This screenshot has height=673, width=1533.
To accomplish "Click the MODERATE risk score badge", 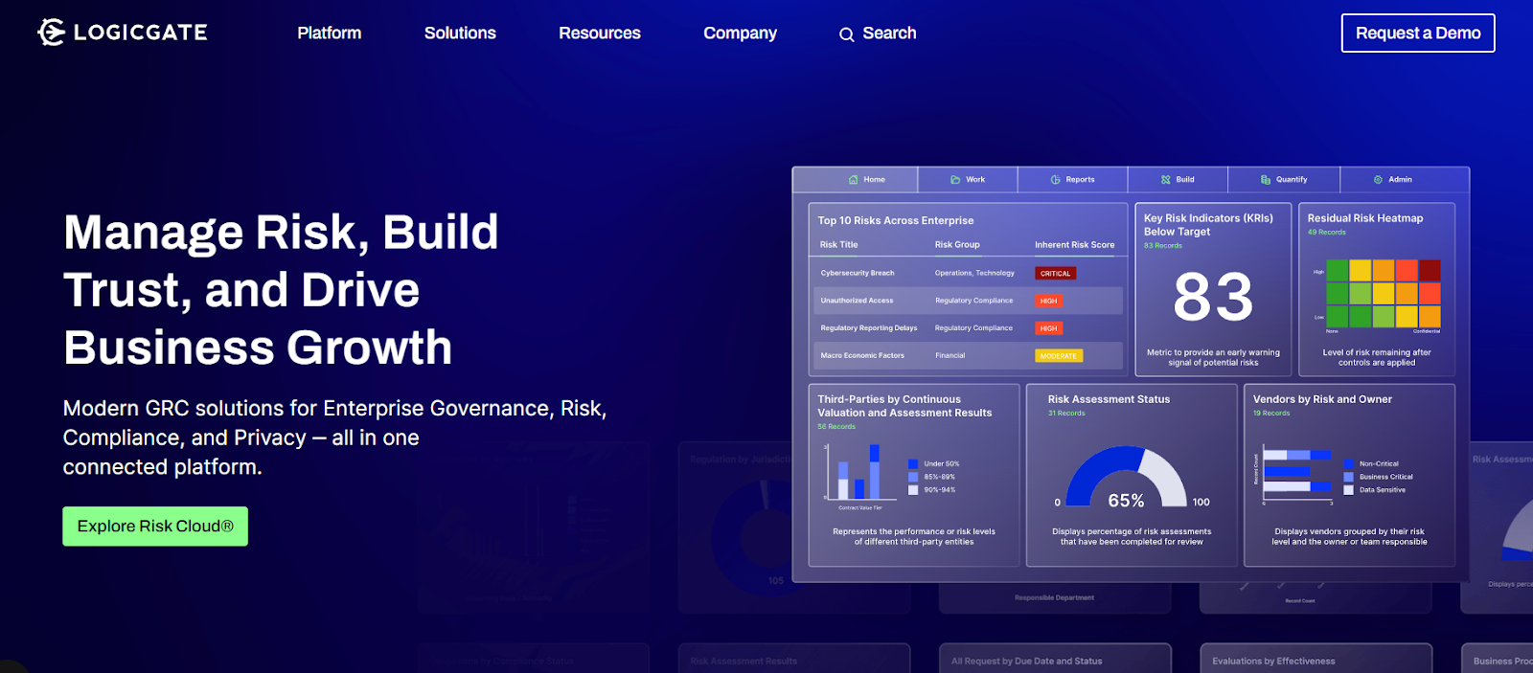I will (x=1059, y=356).
